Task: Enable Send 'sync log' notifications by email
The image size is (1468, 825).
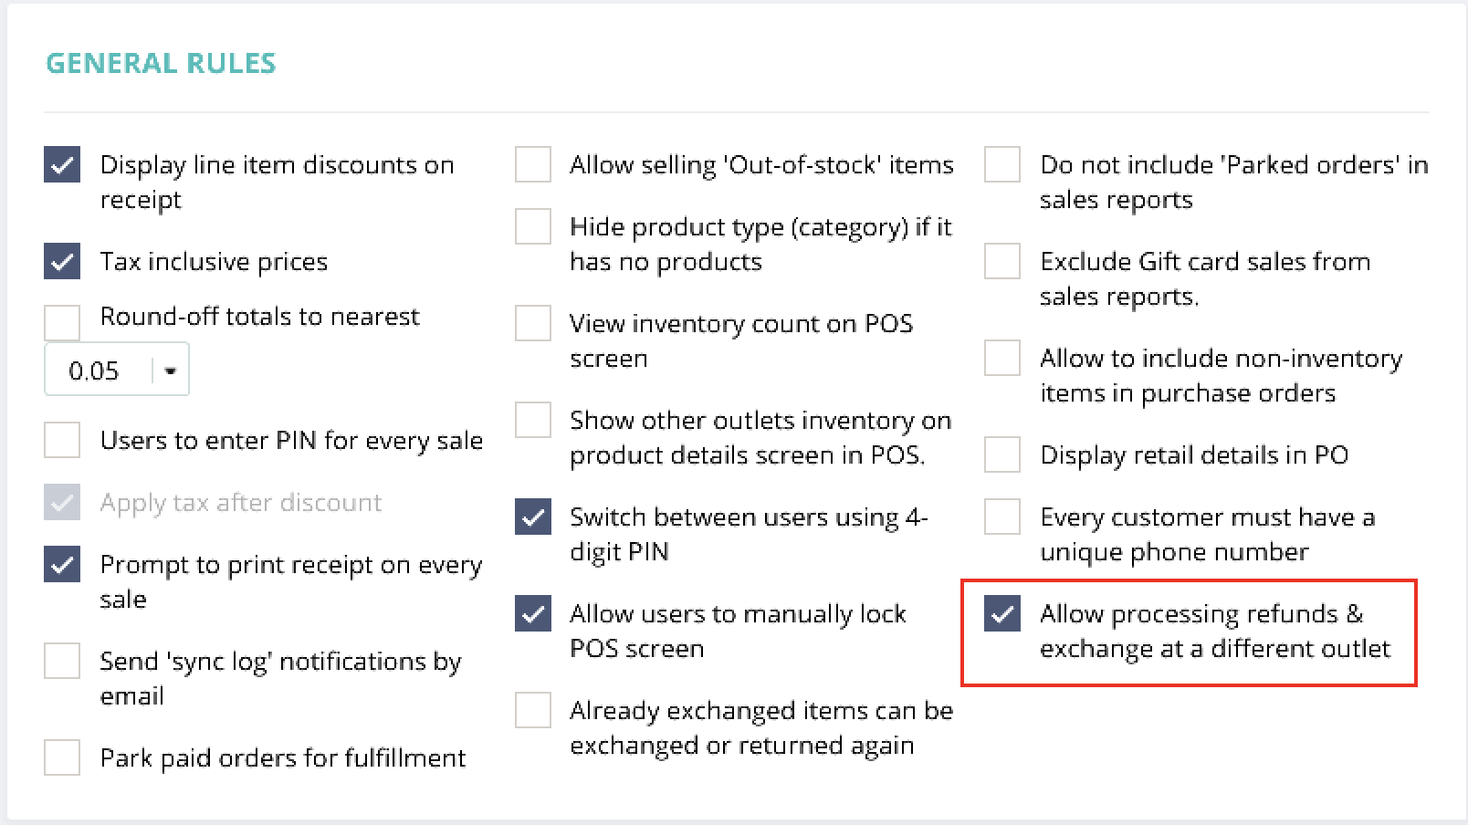Action: (x=62, y=662)
